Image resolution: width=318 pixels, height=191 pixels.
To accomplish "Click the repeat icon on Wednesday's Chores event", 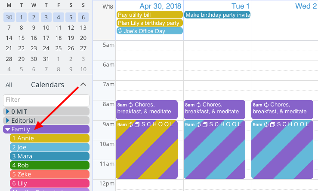I will tap(266, 105).
